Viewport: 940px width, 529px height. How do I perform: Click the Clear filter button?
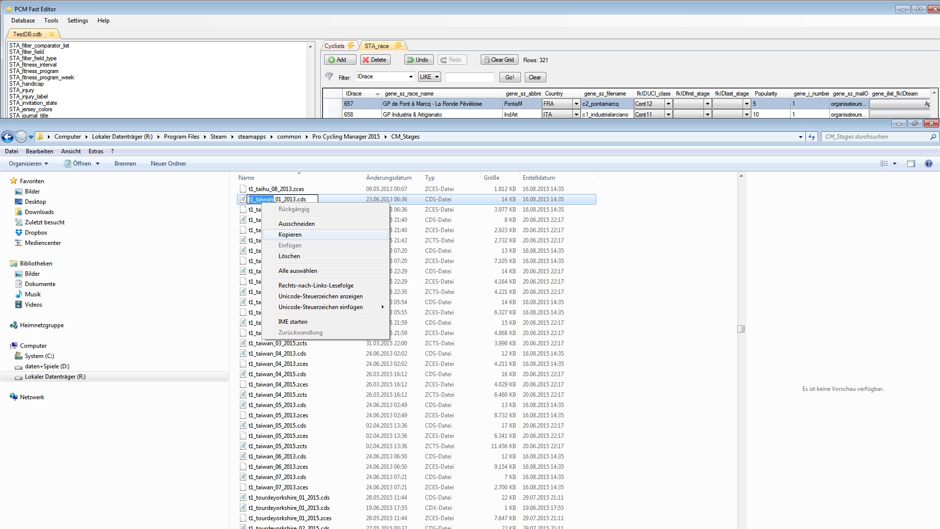[x=535, y=77]
